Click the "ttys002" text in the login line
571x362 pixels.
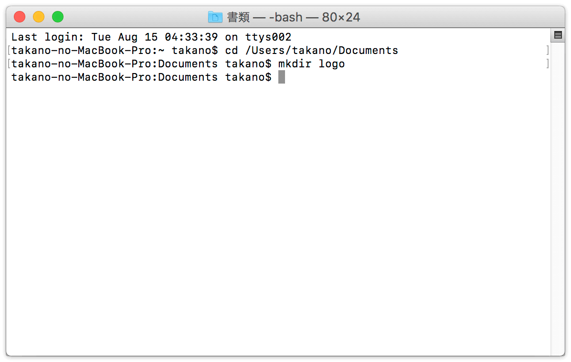[268, 37]
